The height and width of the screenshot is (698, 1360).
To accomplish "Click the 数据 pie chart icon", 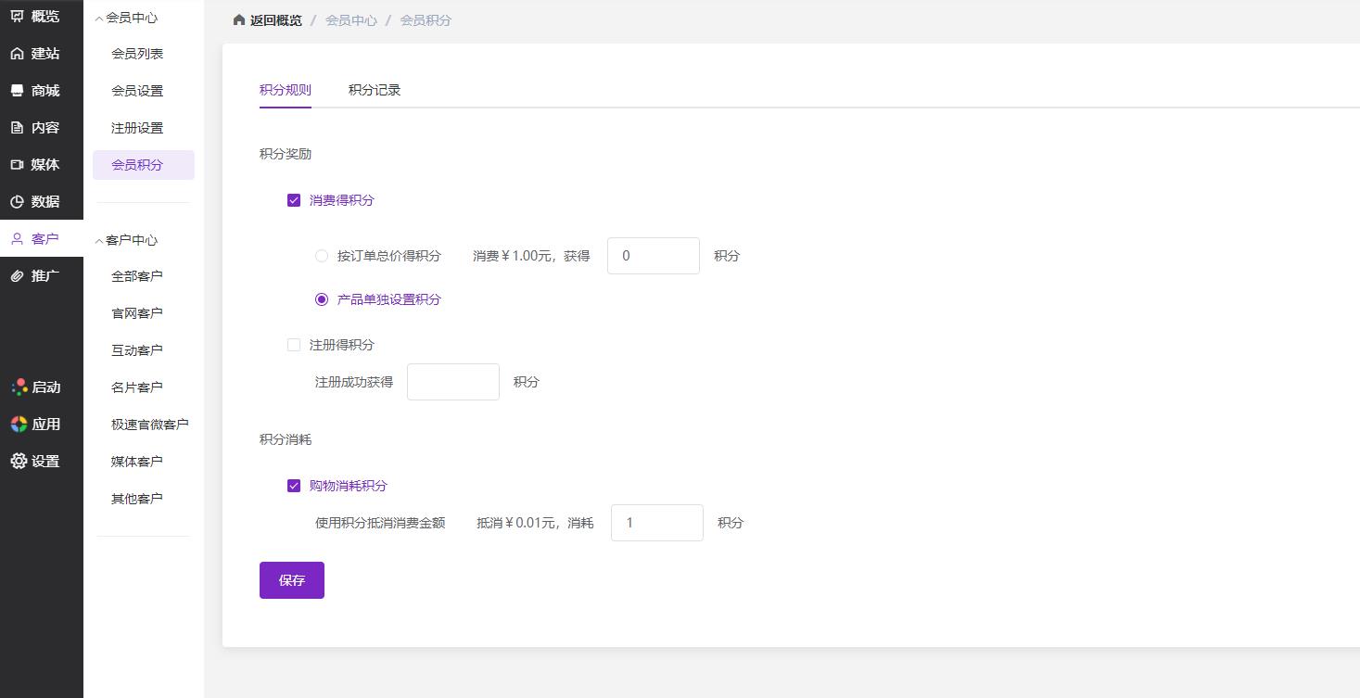I will [x=18, y=201].
